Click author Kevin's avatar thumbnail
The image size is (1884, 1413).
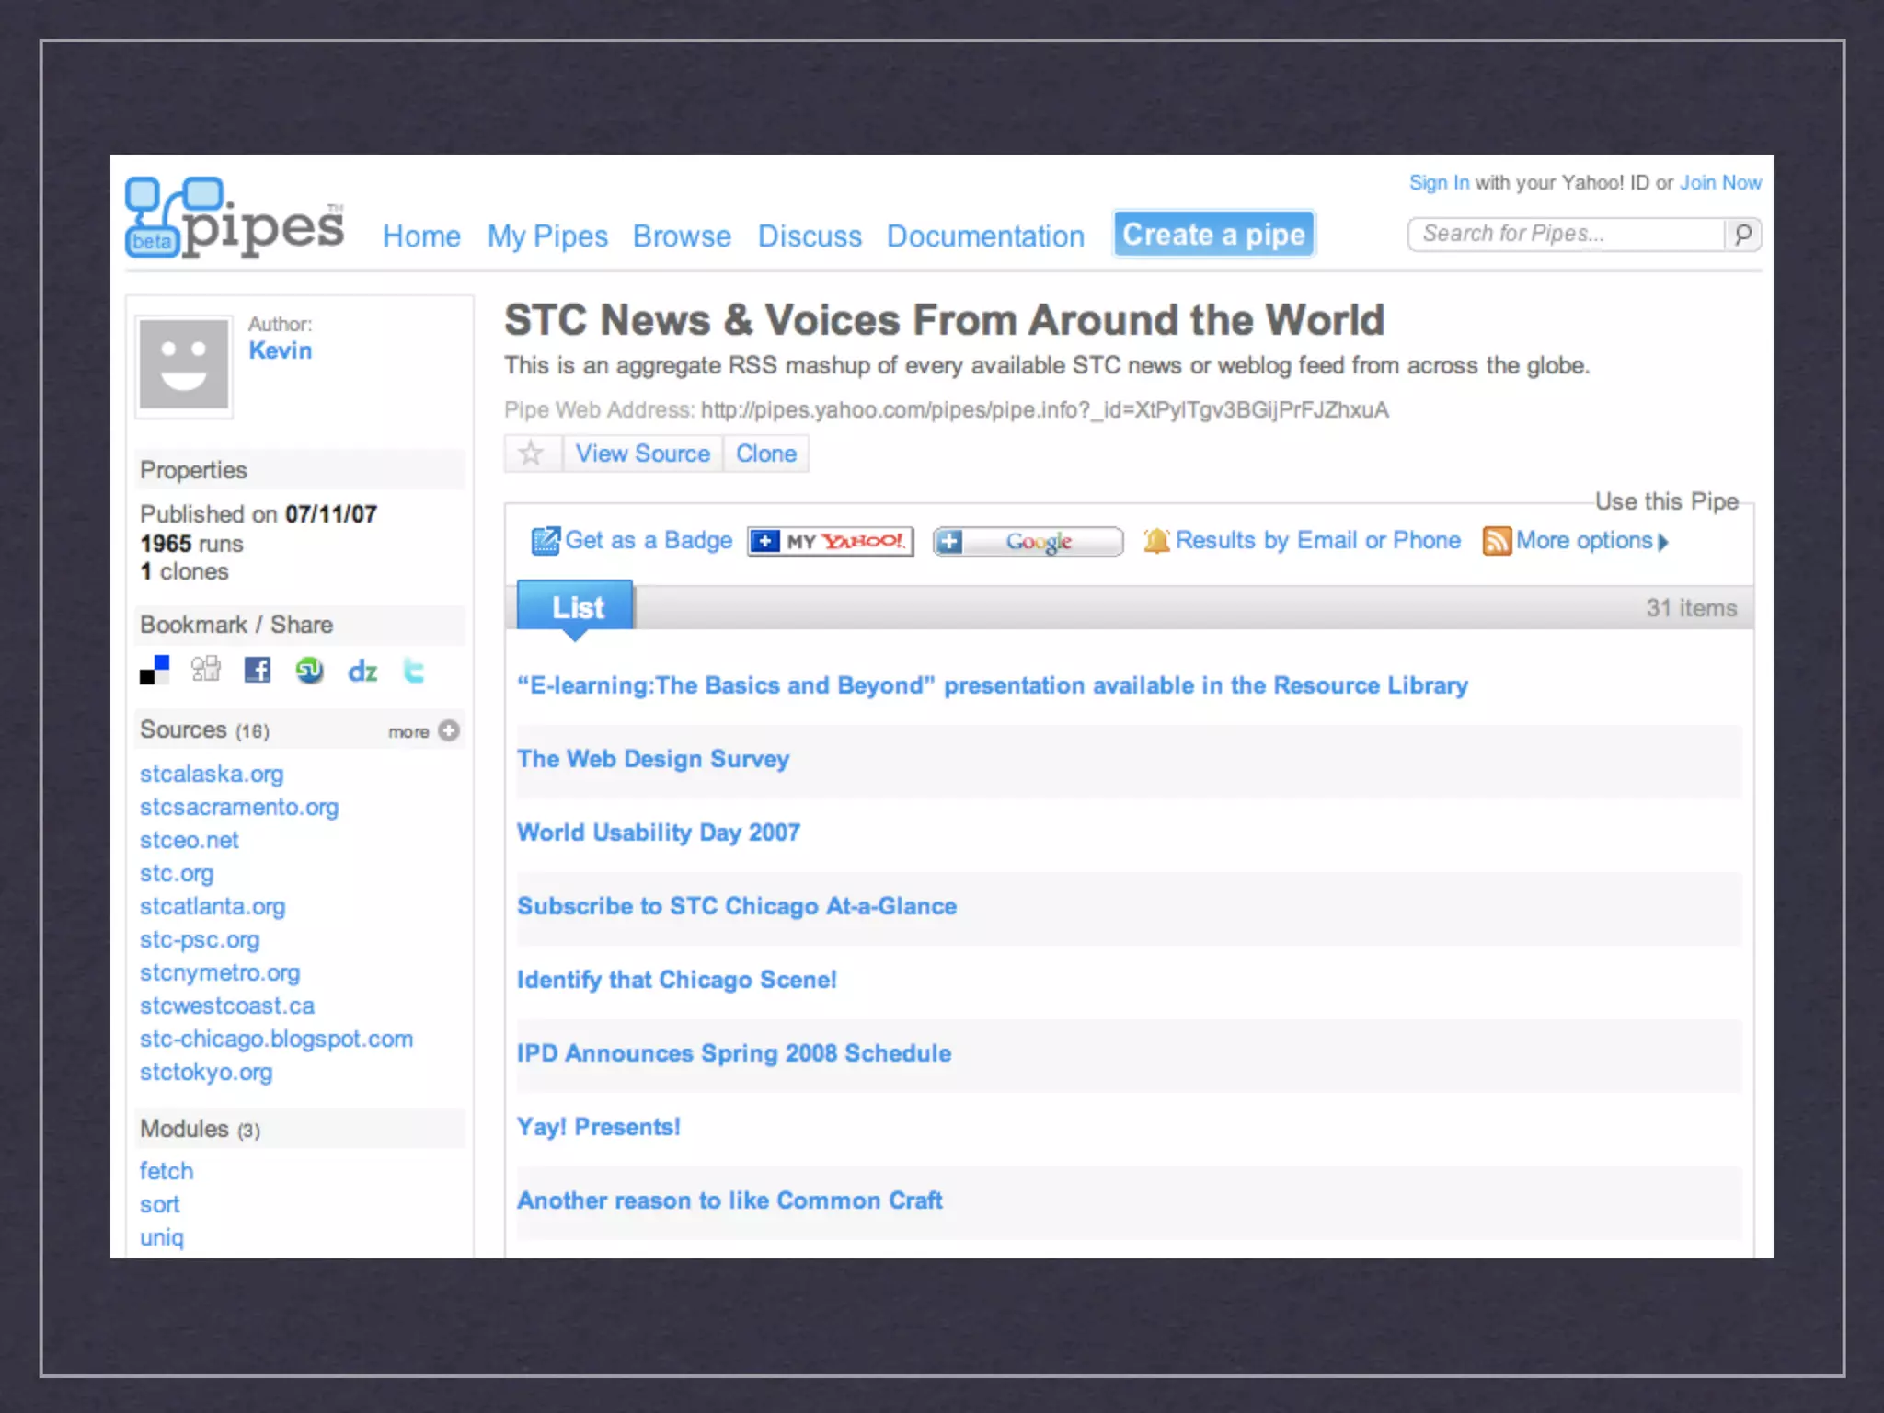tap(184, 364)
